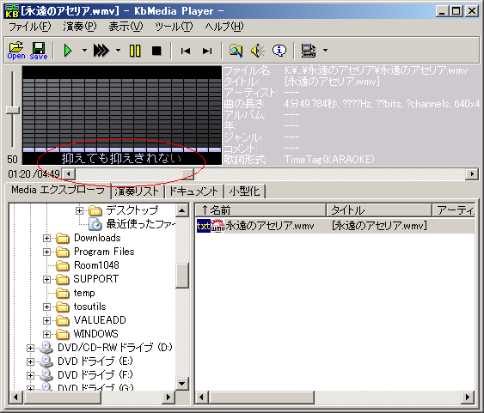Open the 演奏(P) menu
This screenshot has height=413, width=484.
(80, 27)
